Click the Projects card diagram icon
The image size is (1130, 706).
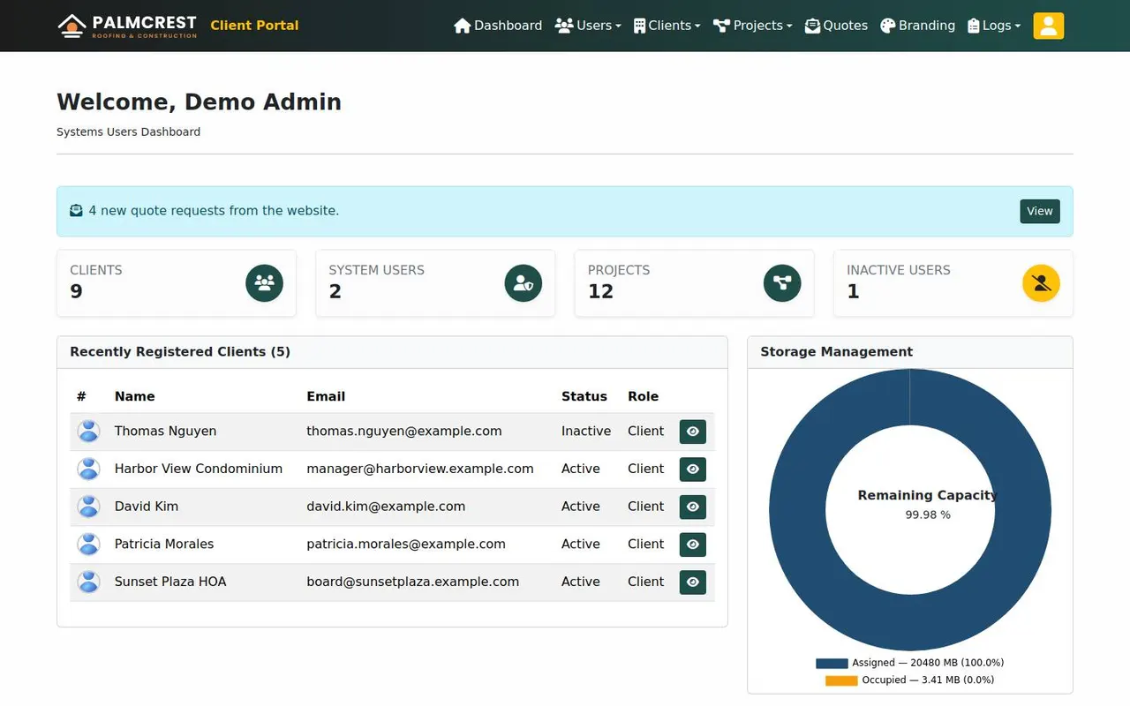(782, 283)
